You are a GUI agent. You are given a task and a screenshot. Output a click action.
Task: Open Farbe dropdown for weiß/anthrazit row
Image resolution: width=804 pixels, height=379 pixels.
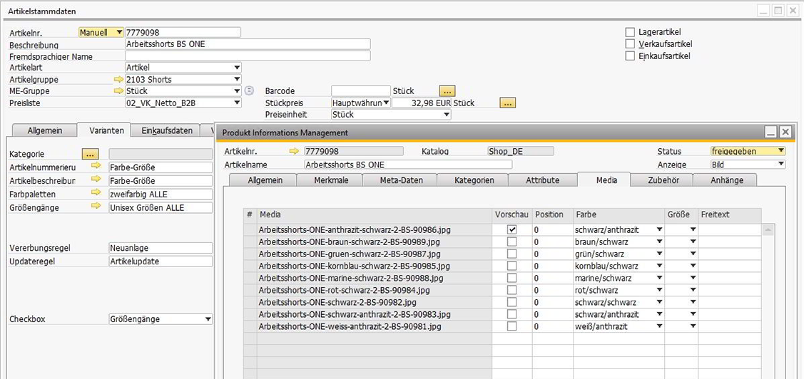[x=660, y=326]
